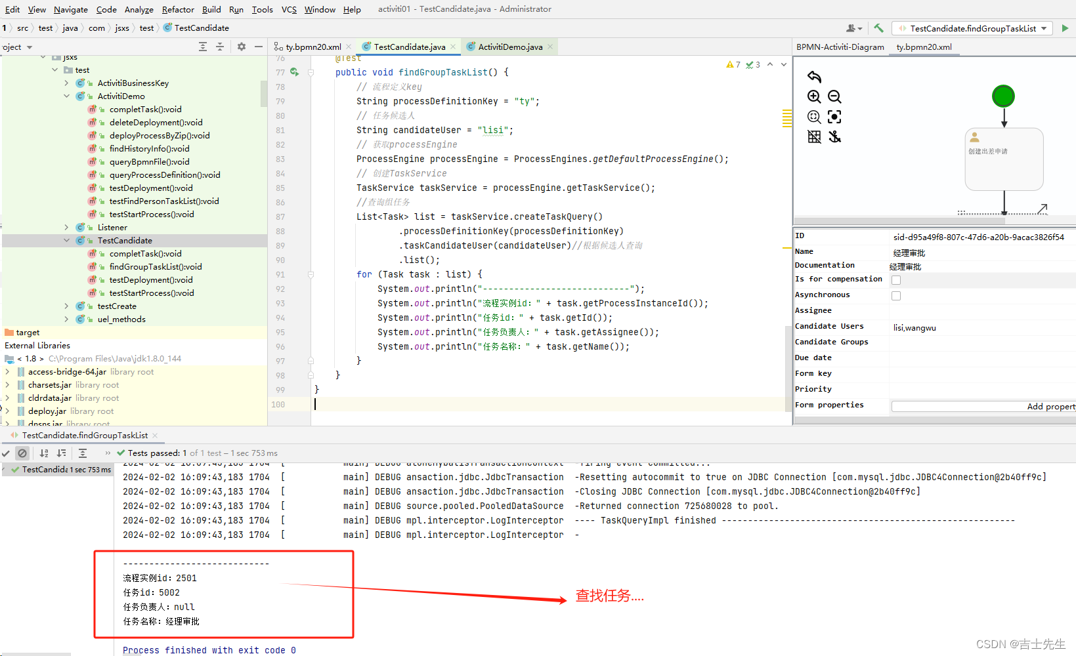Screen dimensions: 1076x656
Task: Open the Analyze menu
Action: click(139, 9)
